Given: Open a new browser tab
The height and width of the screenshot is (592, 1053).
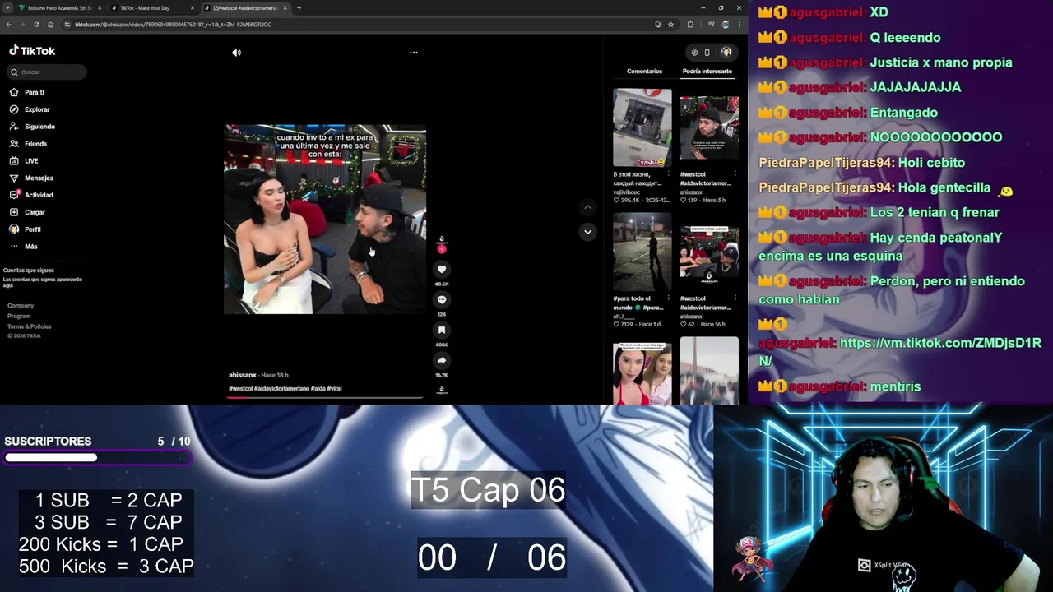Looking at the screenshot, I should [299, 8].
